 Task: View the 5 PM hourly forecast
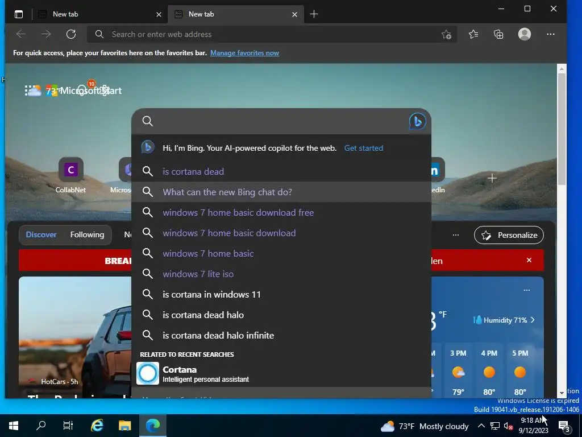click(520, 372)
